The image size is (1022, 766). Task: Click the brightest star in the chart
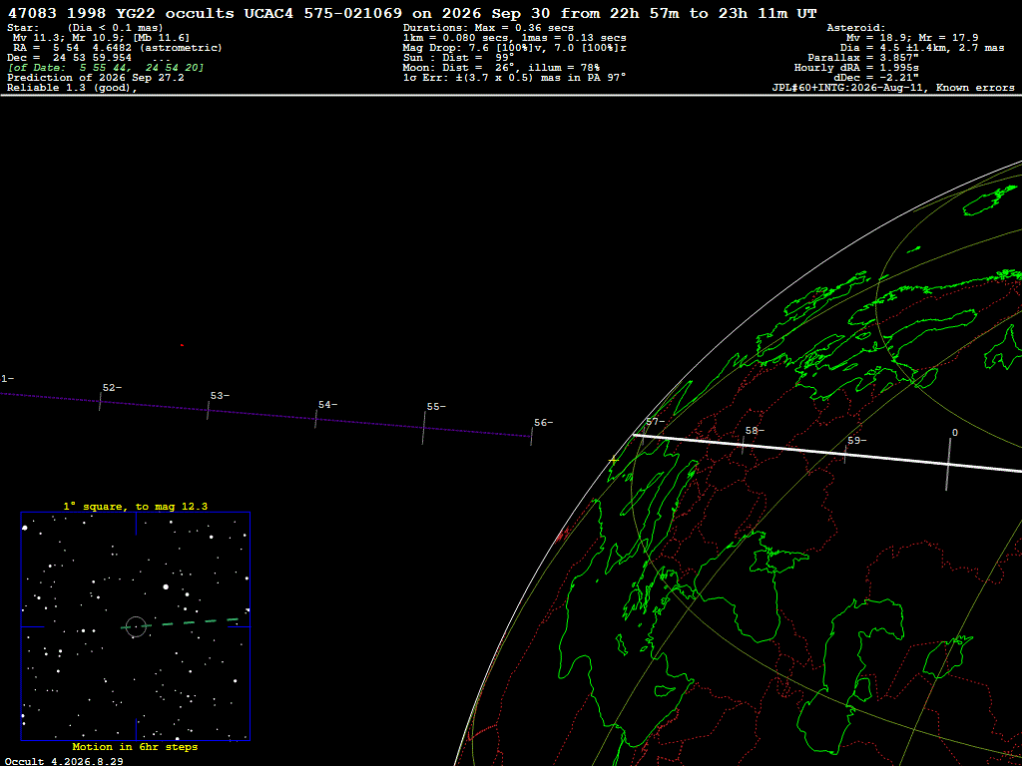pyautogui.click(x=166, y=586)
